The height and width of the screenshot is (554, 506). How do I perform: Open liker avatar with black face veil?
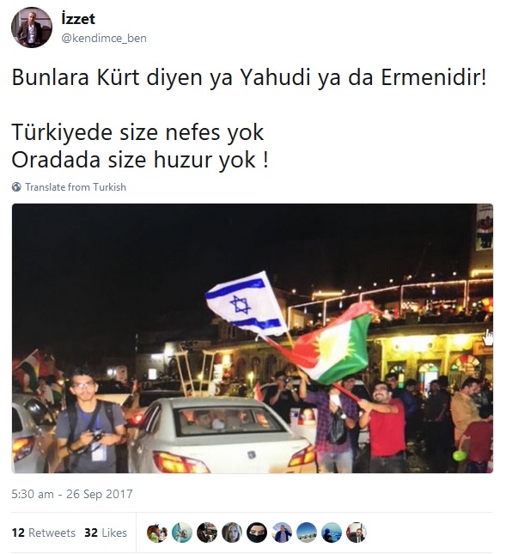257,533
